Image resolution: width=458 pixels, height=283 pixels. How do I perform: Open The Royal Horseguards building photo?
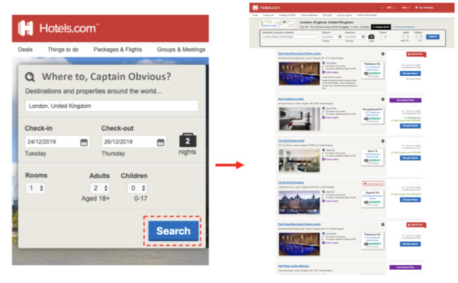(x=299, y=203)
